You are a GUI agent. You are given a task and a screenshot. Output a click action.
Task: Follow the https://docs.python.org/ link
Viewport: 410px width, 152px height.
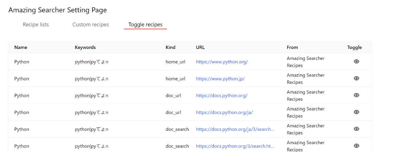(221, 95)
